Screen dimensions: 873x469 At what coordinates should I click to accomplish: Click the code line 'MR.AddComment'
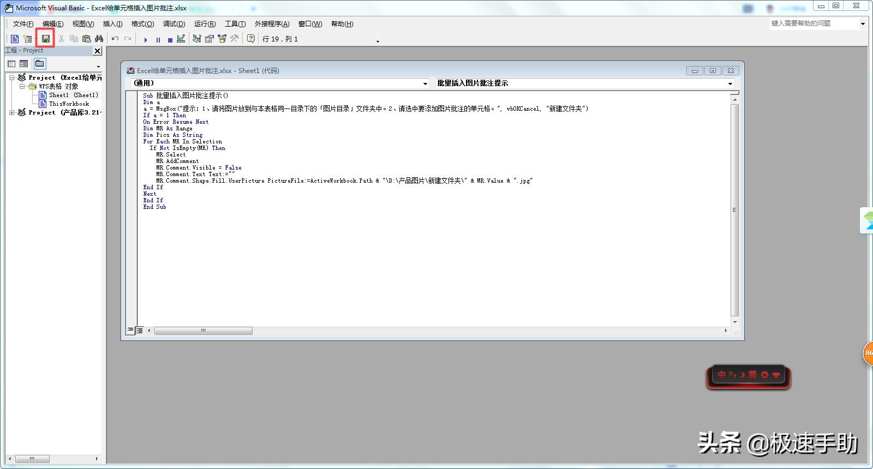coord(177,161)
